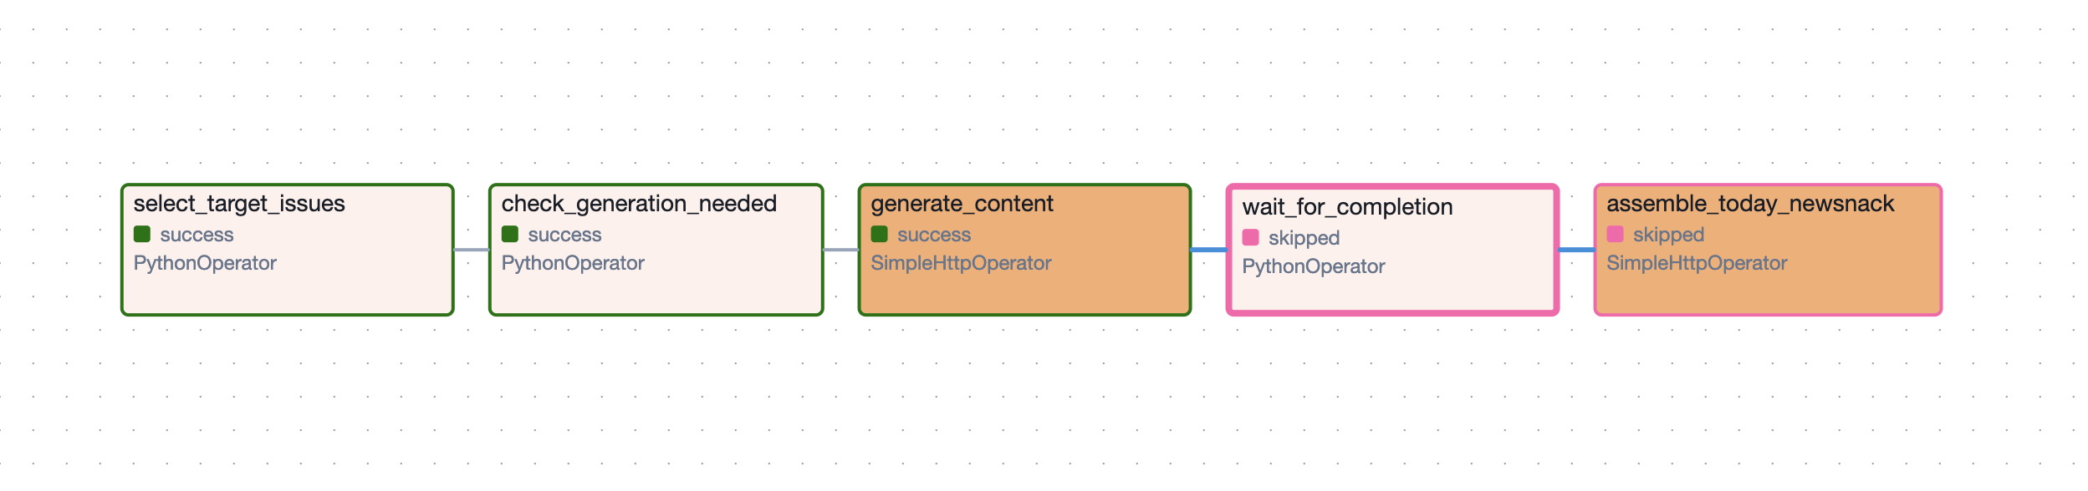Click PythonOperator label in select_target_issues node
2088x491 pixels.
[205, 263]
